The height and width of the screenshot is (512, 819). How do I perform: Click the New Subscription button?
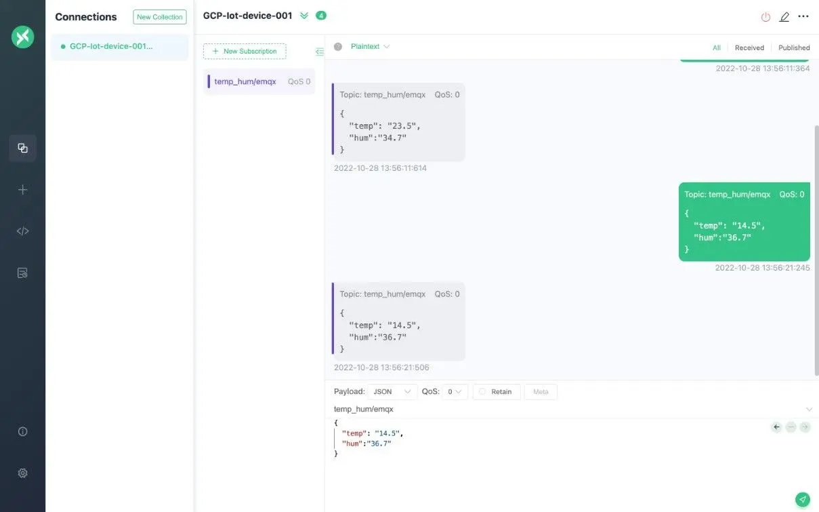coord(245,51)
